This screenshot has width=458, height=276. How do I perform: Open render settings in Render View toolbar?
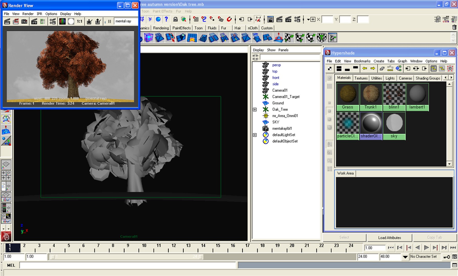coord(52,21)
